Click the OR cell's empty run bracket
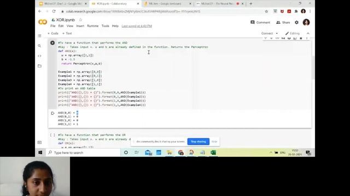This screenshot has width=350, height=196. [52, 135]
